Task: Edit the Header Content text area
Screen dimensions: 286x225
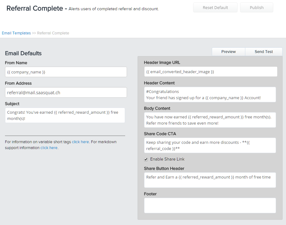Action: point(210,95)
